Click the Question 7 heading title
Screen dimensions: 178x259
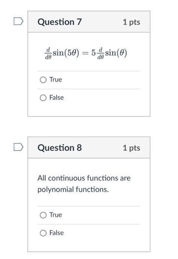(x=60, y=22)
